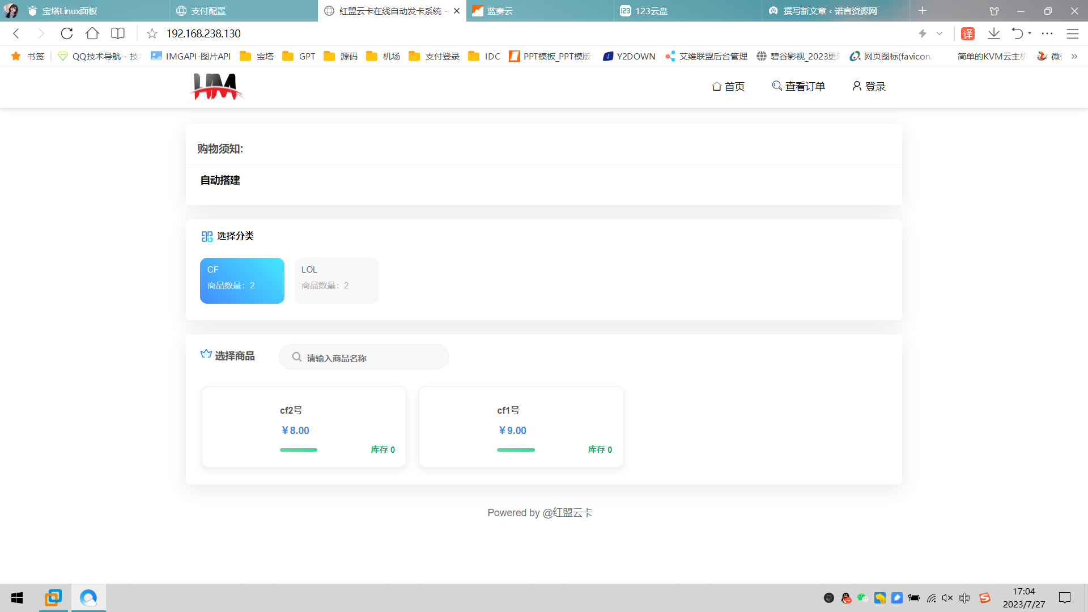Open the 网页图标(favicon) bookmark
This screenshot has width=1088, height=612.
891,56
